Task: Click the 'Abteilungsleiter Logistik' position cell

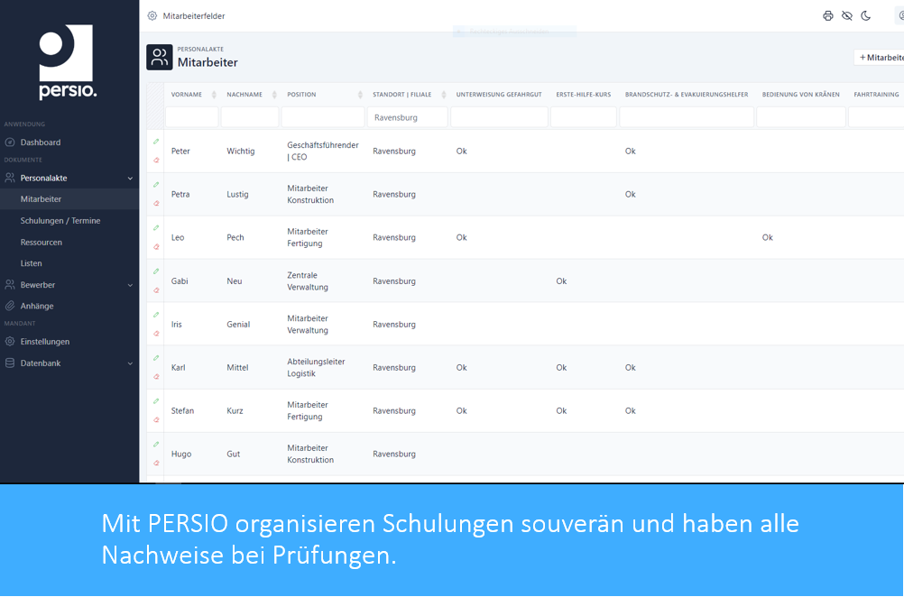Action: (x=316, y=368)
